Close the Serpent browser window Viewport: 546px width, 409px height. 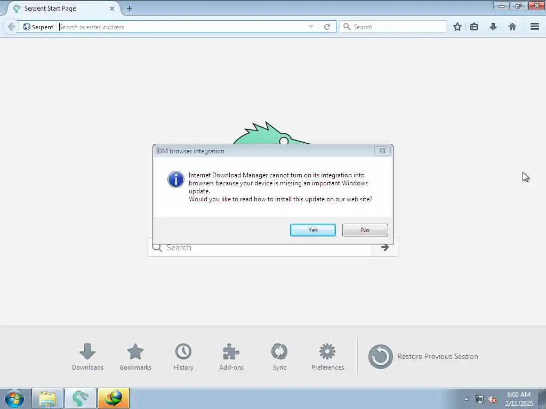pos(536,5)
